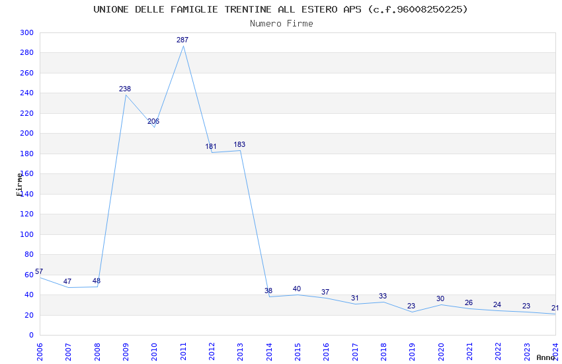
Task: Select the data label 30 for 2020
Action: [440, 298]
